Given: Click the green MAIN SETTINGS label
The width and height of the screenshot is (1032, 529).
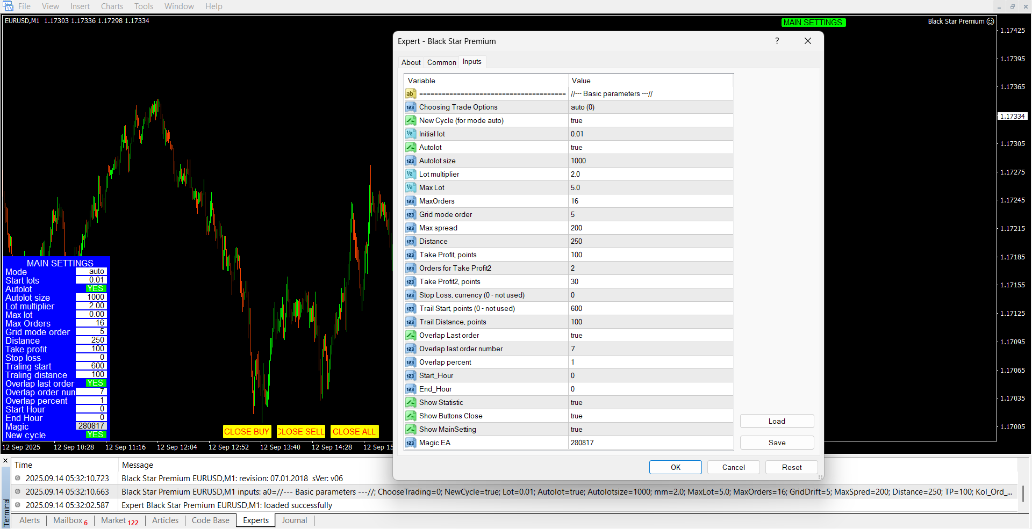Looking at the screenshot, I should [x=813, y=23].
